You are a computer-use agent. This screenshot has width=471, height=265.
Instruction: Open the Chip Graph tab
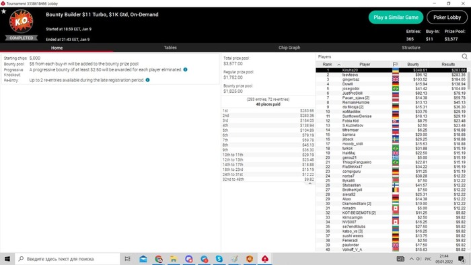click(289, 48)
